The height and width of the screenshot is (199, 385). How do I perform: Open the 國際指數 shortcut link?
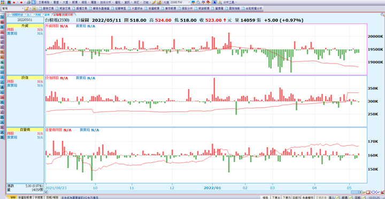point(232,9)
